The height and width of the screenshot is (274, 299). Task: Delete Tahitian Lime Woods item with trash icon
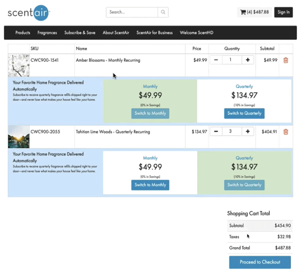pyautogui.click(x=286, y=132)
